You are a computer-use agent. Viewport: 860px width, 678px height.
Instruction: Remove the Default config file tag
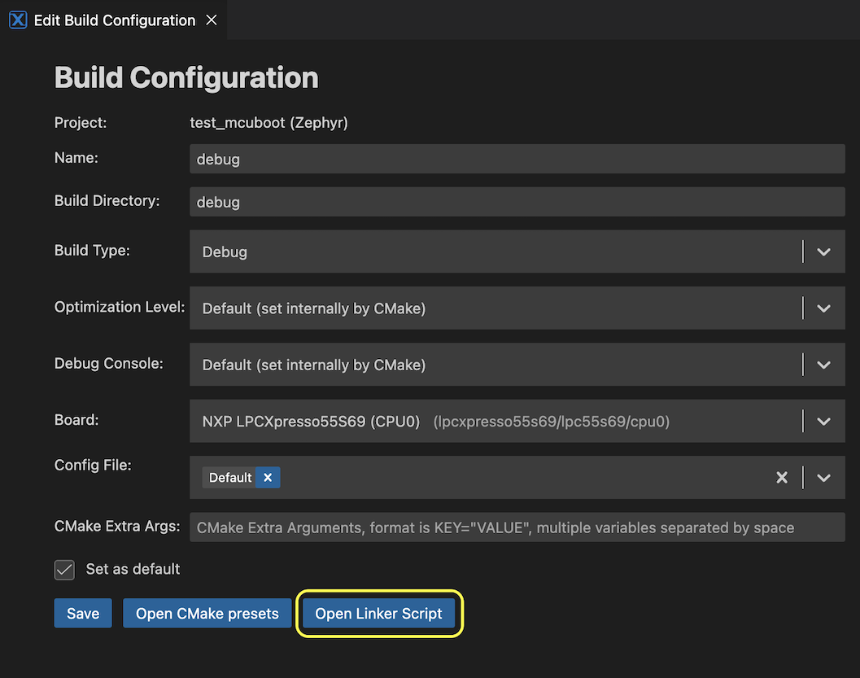point(268,477)
